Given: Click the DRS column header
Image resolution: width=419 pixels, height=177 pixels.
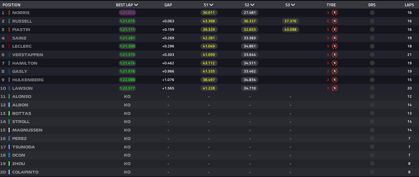Looking at the screenshot, I should (x=372, y=5).
